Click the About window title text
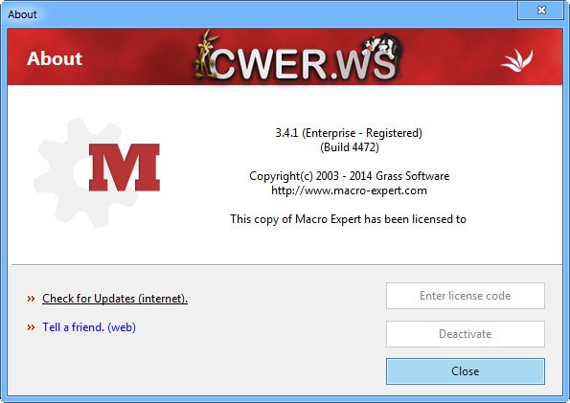 (x=22, y=14)
